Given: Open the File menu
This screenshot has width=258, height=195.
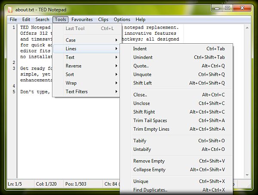Looking at the screenshot, I should 13,19.
